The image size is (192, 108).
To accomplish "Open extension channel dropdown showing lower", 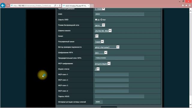I will pyautogui.click(x=99, y=42).
